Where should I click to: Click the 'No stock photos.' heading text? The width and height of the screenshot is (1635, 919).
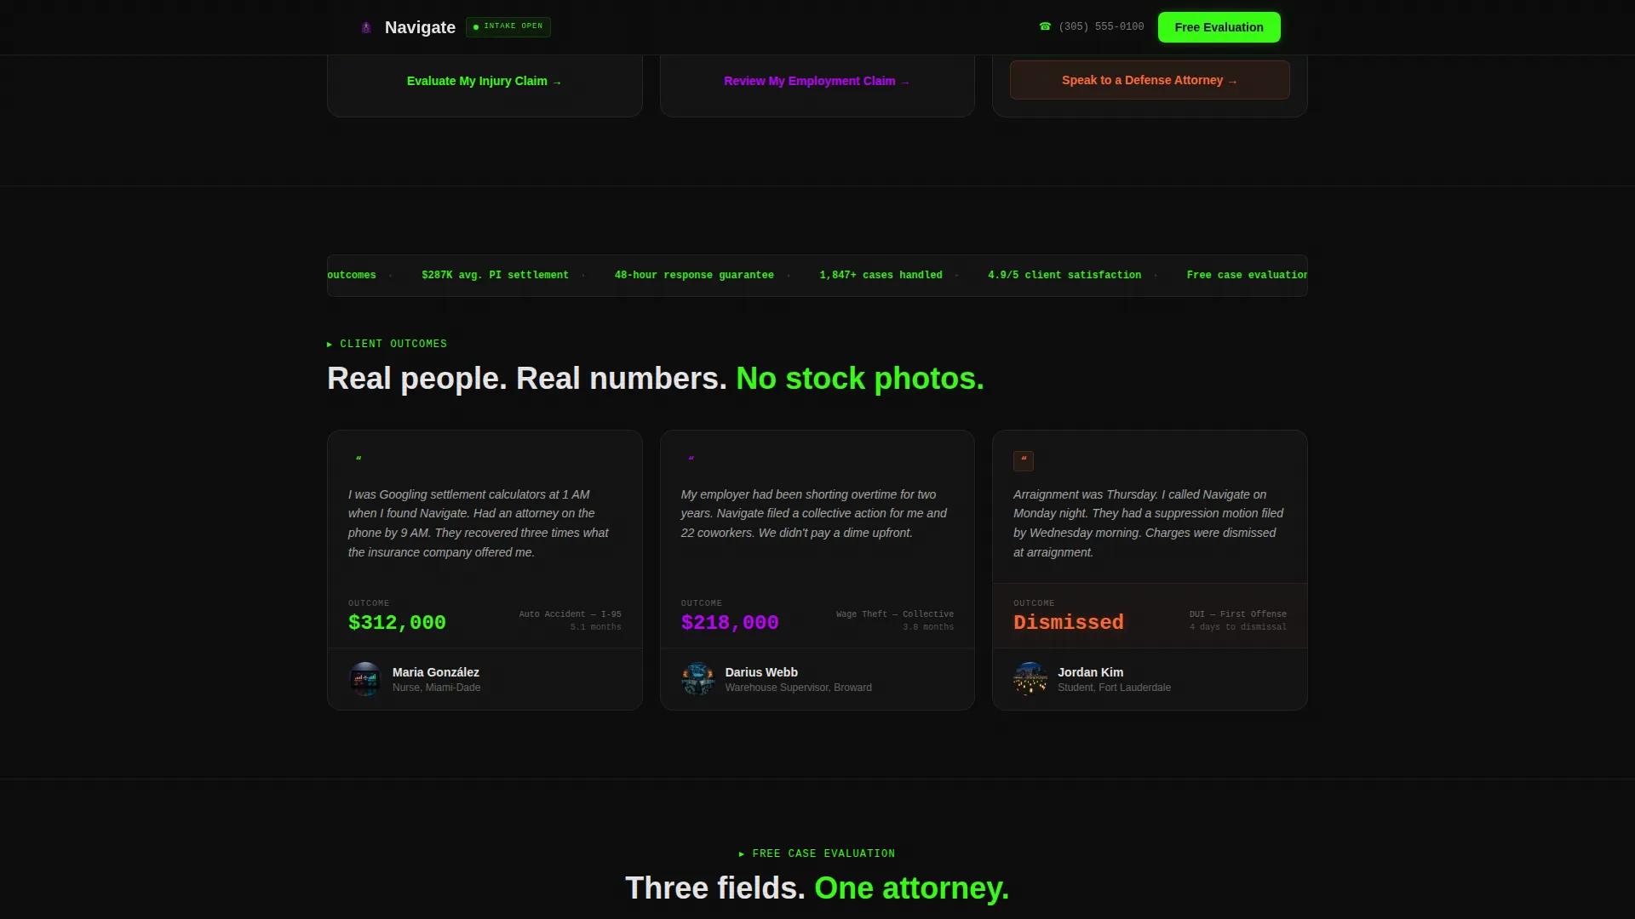coord(860,379)
